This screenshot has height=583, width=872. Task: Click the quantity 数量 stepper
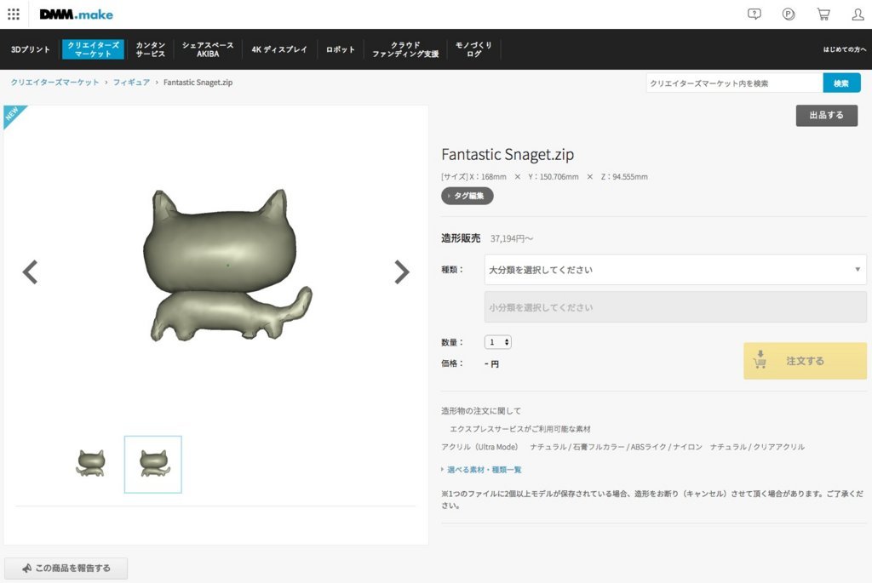pos(497,342)
